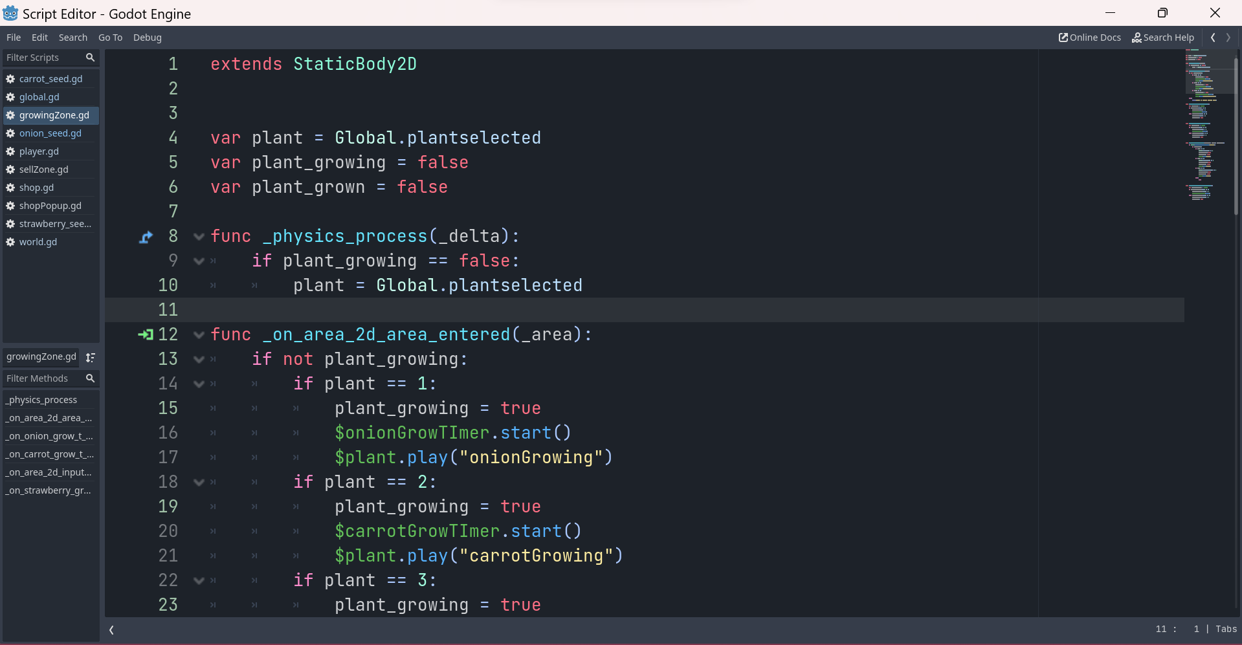Collapse the 'if plant == 1' block

click(x=199, y=384)
